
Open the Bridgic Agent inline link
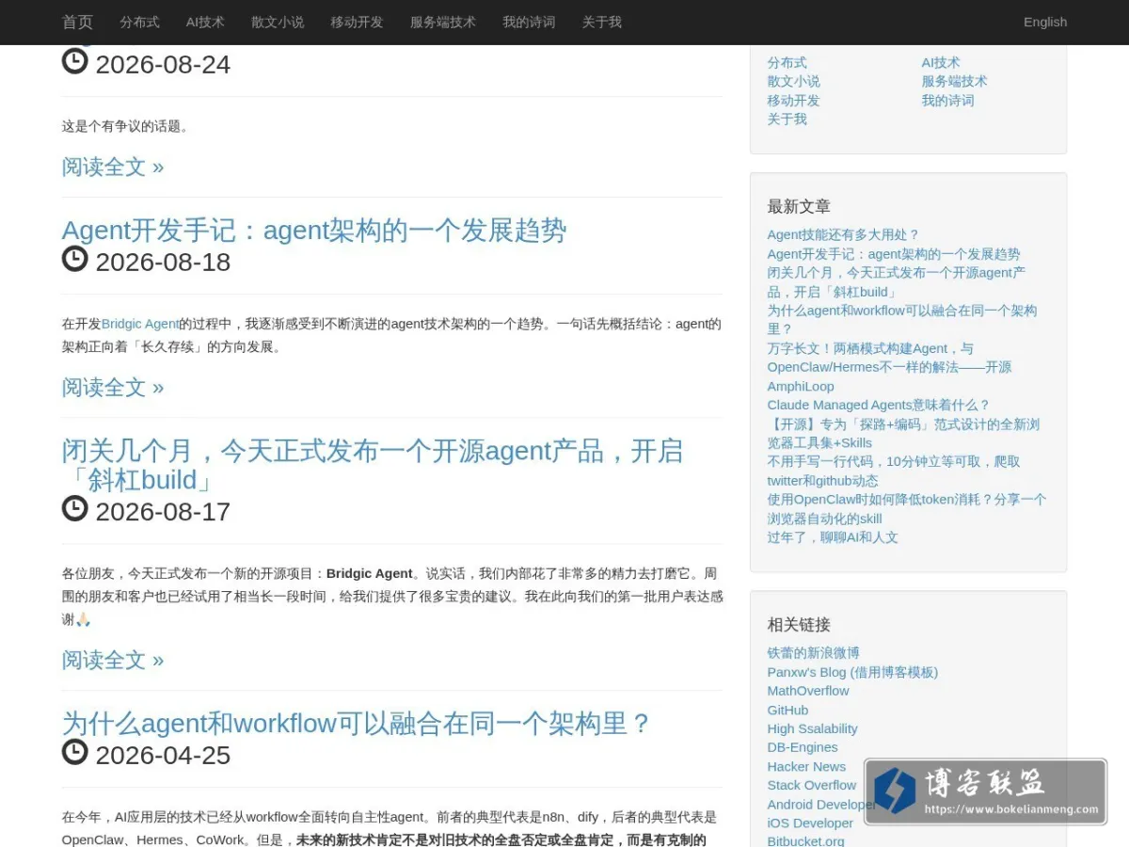coord(140,323)
